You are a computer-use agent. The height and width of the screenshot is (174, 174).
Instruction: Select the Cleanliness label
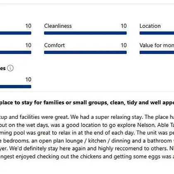pos(58,26)
